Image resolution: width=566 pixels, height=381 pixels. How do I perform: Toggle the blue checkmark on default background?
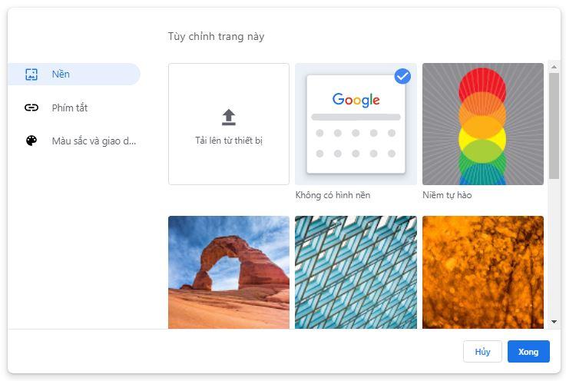[x=402, y=76]
